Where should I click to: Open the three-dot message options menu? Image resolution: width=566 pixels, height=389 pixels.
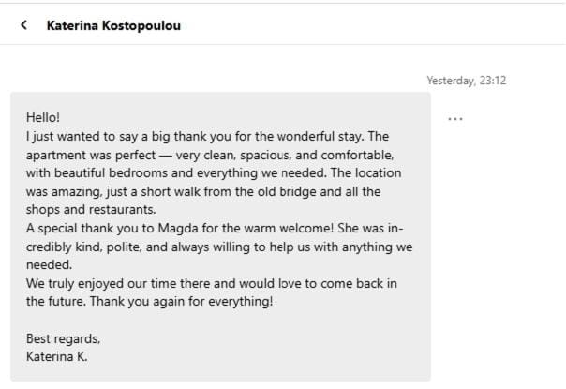click(455, 119)
